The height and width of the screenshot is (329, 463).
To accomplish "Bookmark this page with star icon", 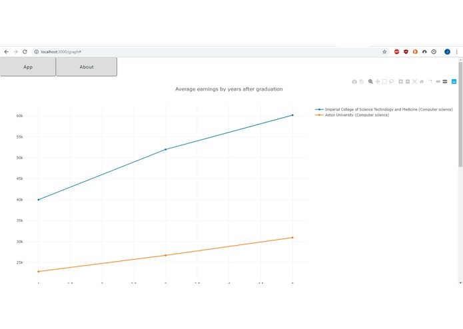I will click(384, 52).
